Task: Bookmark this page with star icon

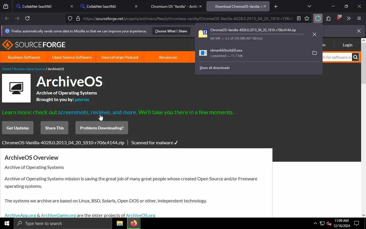Action: click(x=307, y=18)
